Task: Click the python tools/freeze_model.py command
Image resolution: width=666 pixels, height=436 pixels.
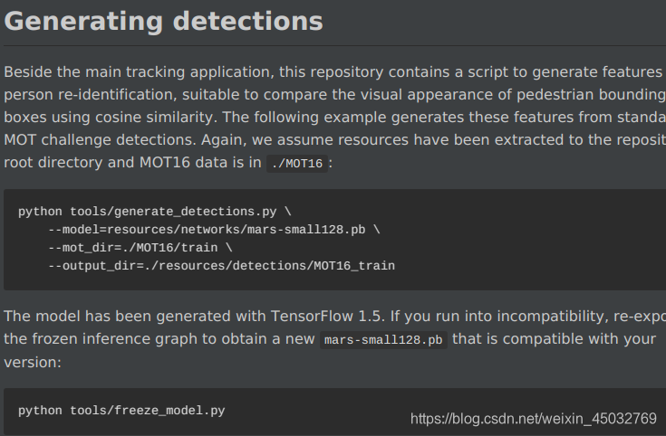Action: [121, 410]
